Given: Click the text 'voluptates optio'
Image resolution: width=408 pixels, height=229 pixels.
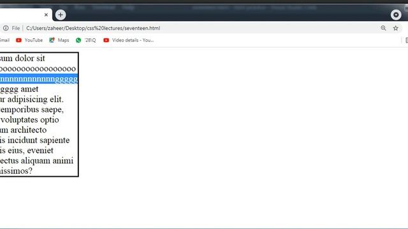Looking at the screenshot, I should [30, 120].
